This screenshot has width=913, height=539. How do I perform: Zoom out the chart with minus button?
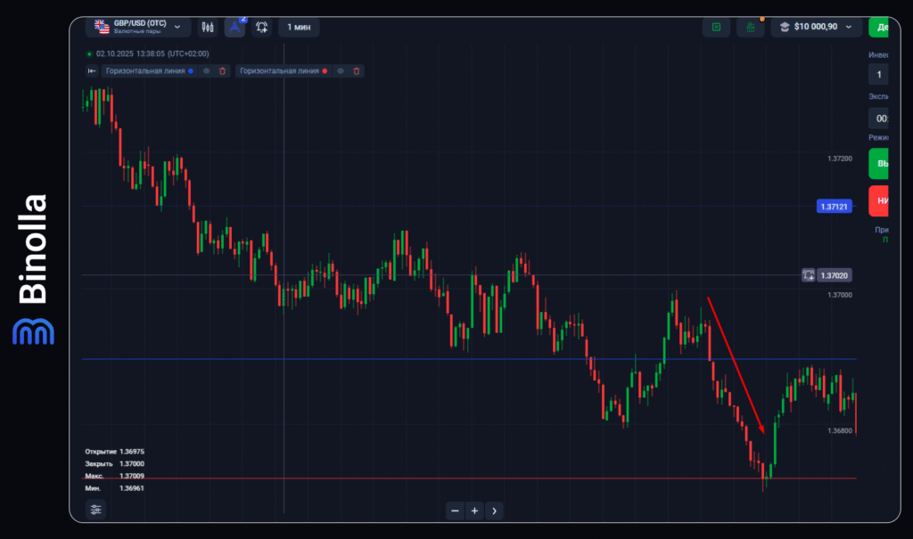pos(455,510)
